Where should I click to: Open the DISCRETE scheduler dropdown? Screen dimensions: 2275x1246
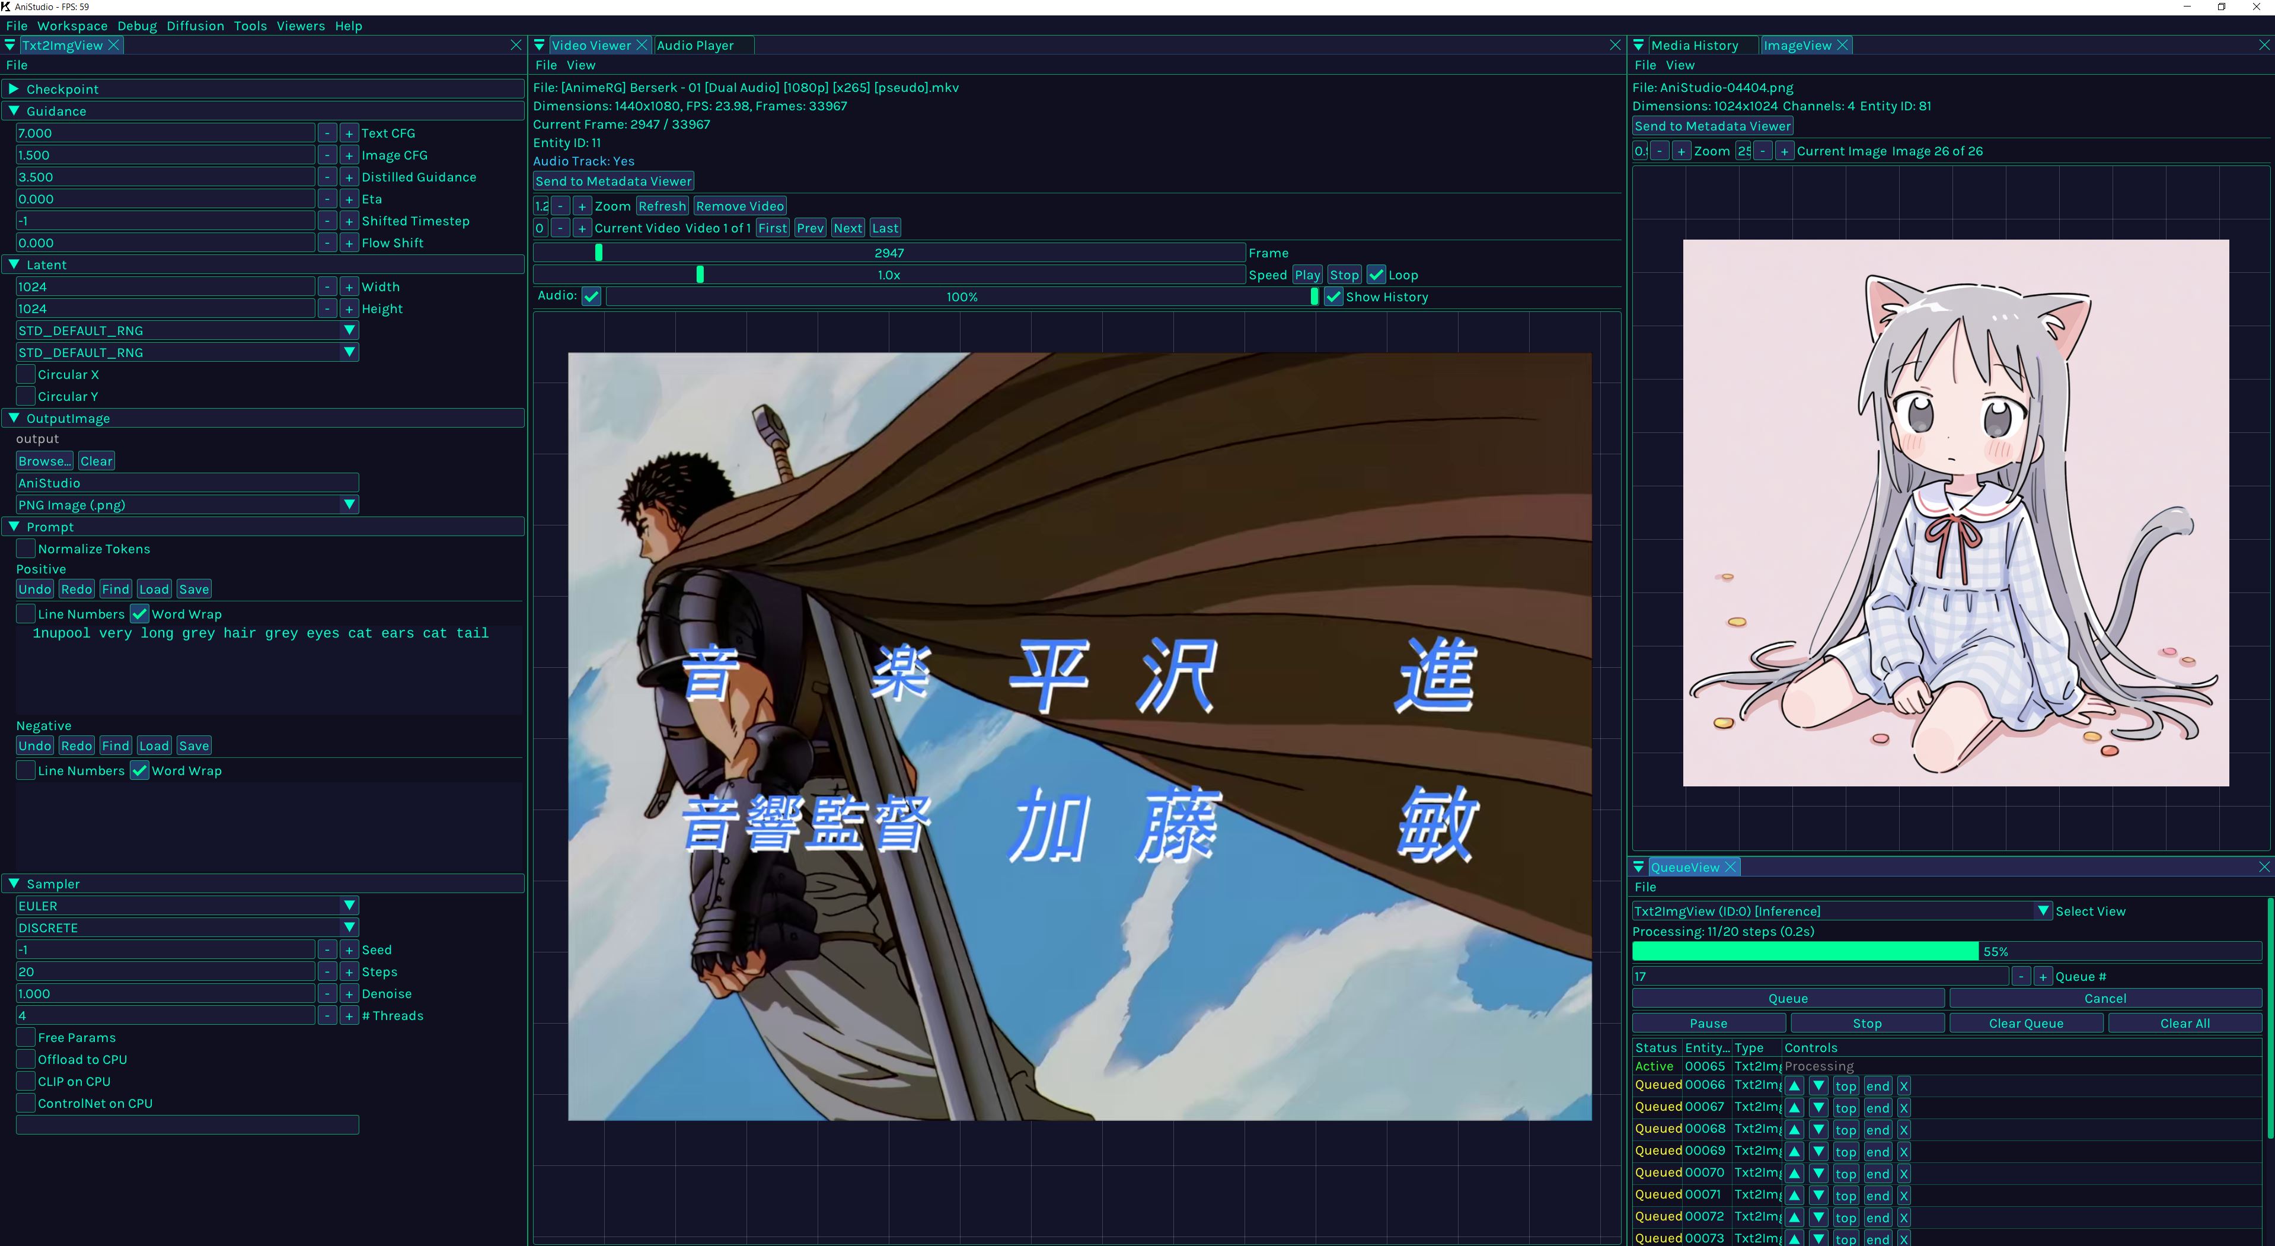coord(187,928)
